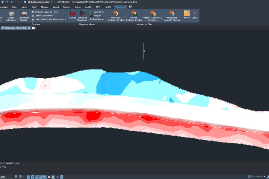The width and height of the screenshot is (269, 179).
Task: Open the MDT9 ribbon tab
Action: 108,7
